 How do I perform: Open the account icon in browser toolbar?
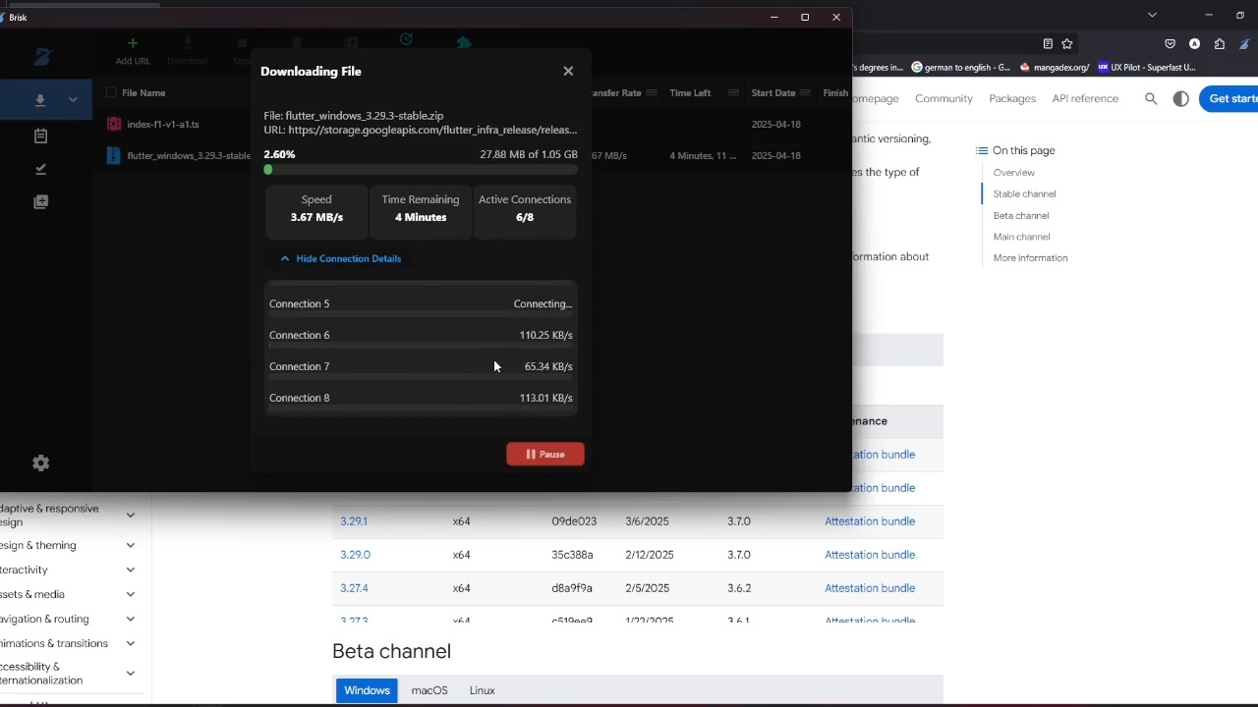(1194, 43)
